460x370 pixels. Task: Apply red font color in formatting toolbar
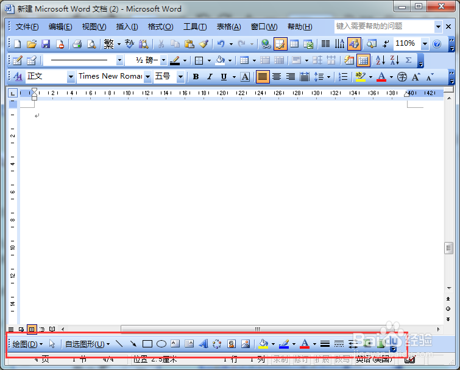(x=381, y=77)
